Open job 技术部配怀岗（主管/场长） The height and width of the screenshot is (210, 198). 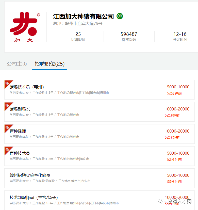pyautogui.click(x=34, y=197)
